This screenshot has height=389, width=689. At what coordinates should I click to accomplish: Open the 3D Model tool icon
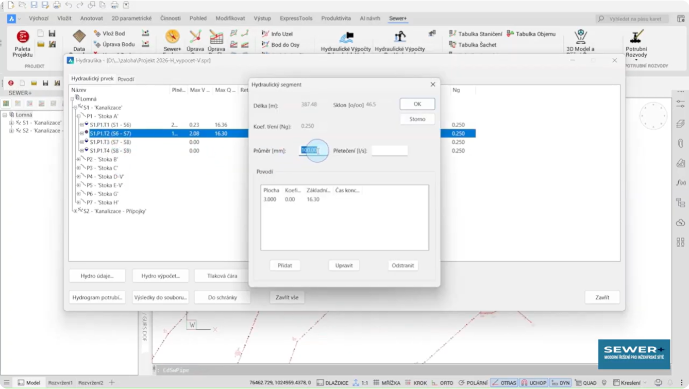click(580, 37)
